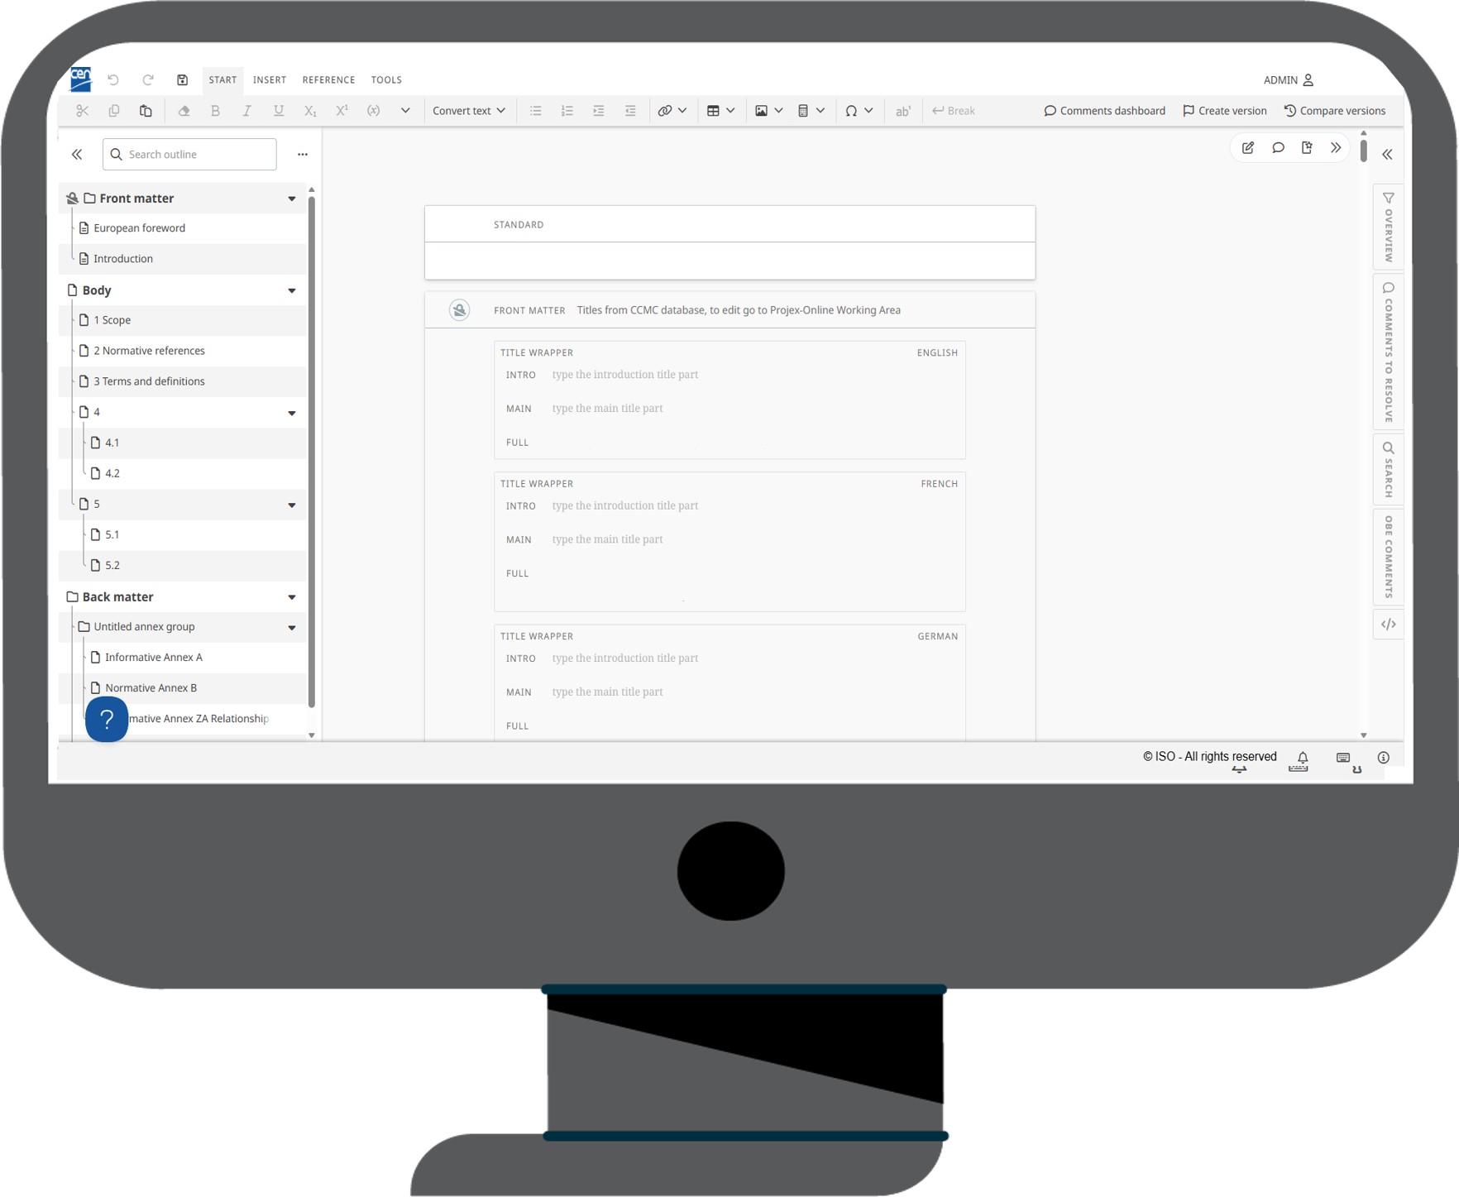
Task: Open the REFERENCE tab
Action: pos(328,80)
